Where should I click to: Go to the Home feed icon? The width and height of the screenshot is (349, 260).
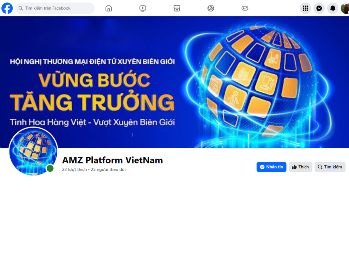(x=109, y=8)
